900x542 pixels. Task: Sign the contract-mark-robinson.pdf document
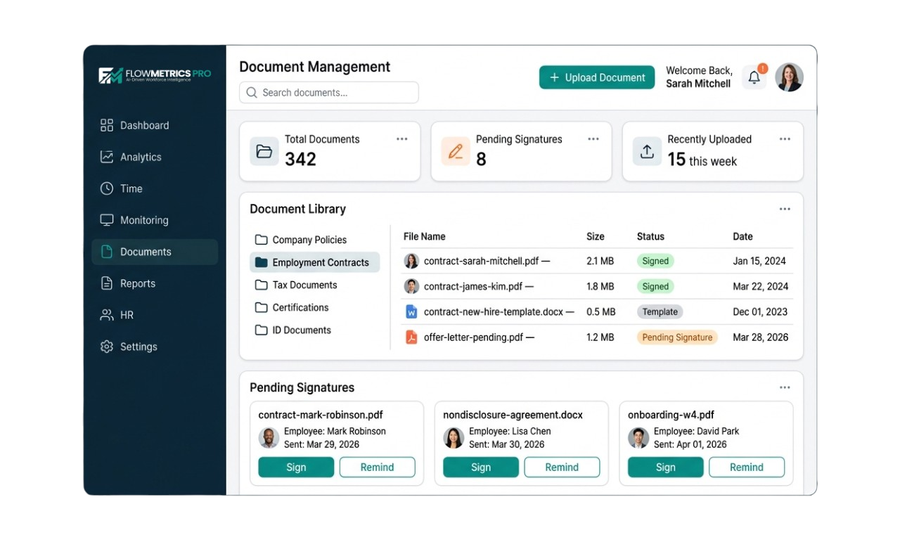click(296, 467)
